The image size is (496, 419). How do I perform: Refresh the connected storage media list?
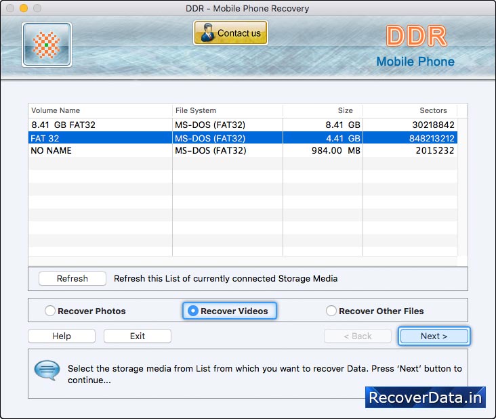(x=72, y=278)
